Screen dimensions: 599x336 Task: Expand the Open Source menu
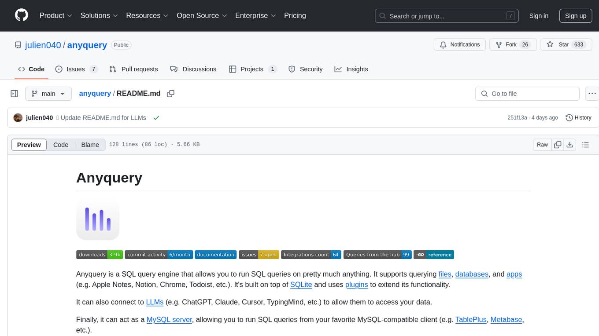pos(202,15)
